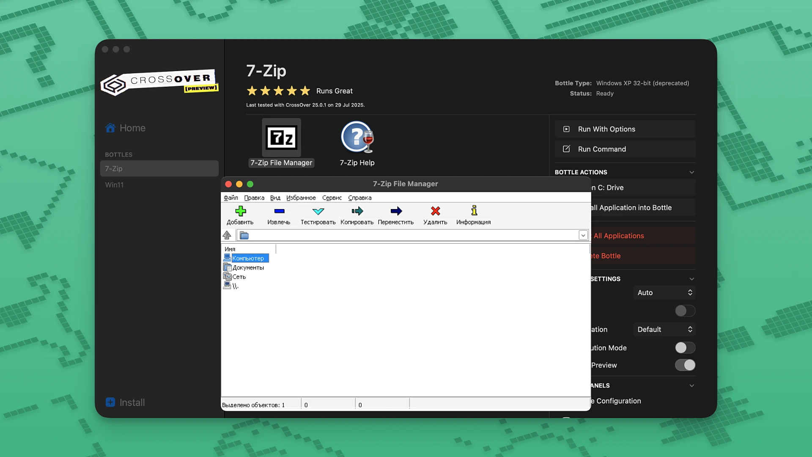Image resolution: width=812 pixels, height=457 pixels.
Task: Open the Файл menu
Action: pos(231,198)
